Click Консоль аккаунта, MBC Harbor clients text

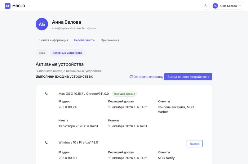tap(176, 109)
